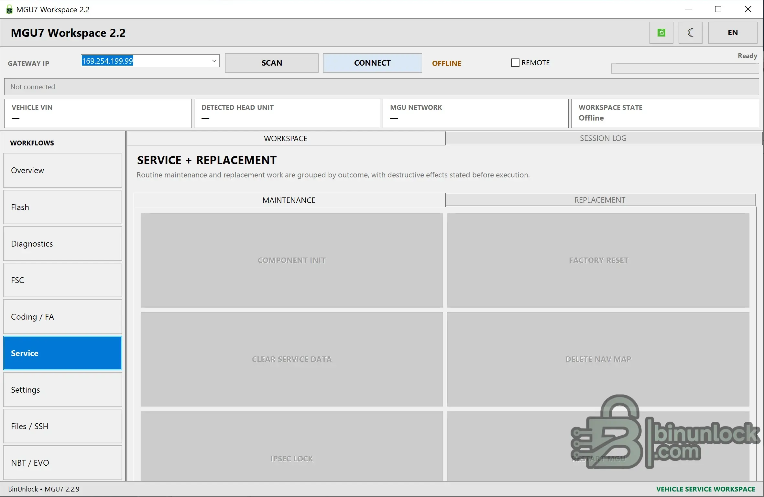Switch to the WORKSPACE tab

pos(286,138)
